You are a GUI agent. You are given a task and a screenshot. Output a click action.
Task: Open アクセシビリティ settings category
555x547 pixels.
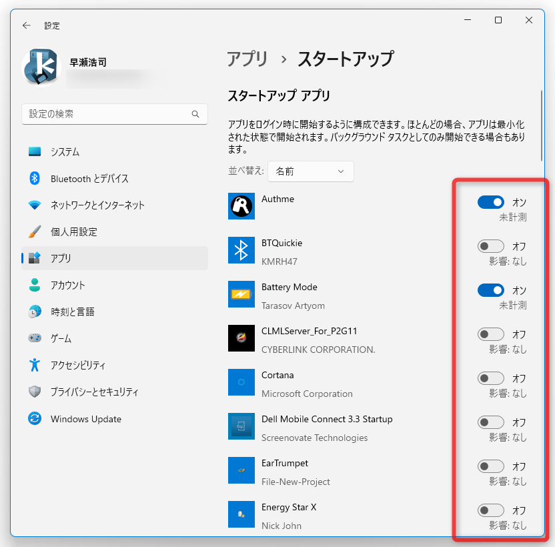[115, 365]
